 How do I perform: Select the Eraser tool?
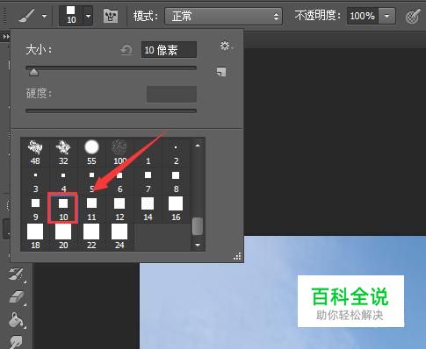click(16, 296)
